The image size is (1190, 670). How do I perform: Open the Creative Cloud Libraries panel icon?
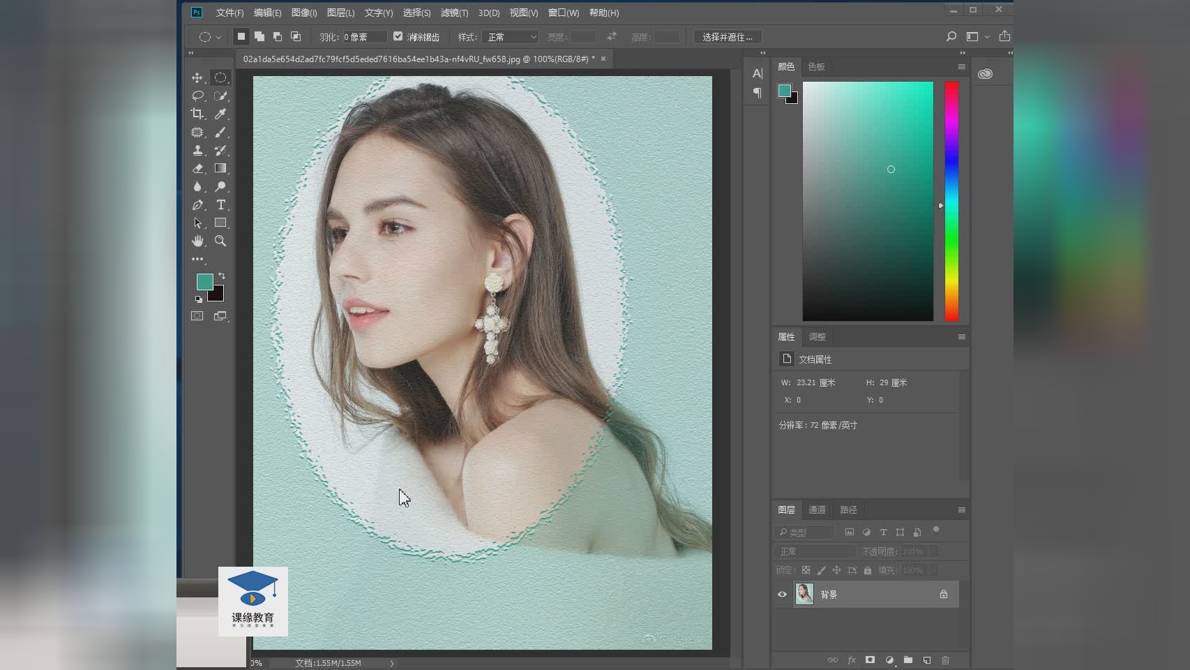(985, 73)
